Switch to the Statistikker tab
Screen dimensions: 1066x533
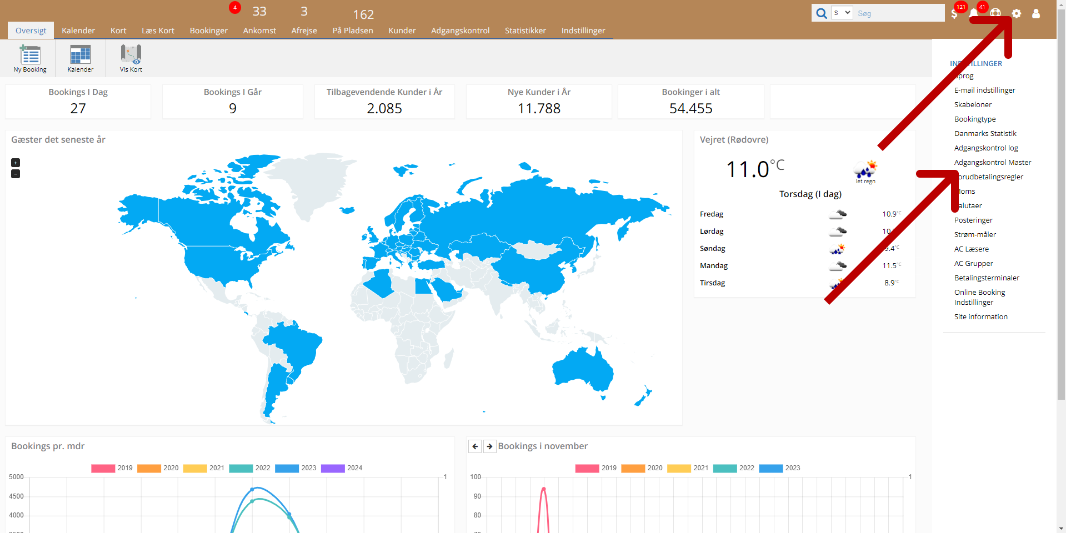click(x=525, y=31)
